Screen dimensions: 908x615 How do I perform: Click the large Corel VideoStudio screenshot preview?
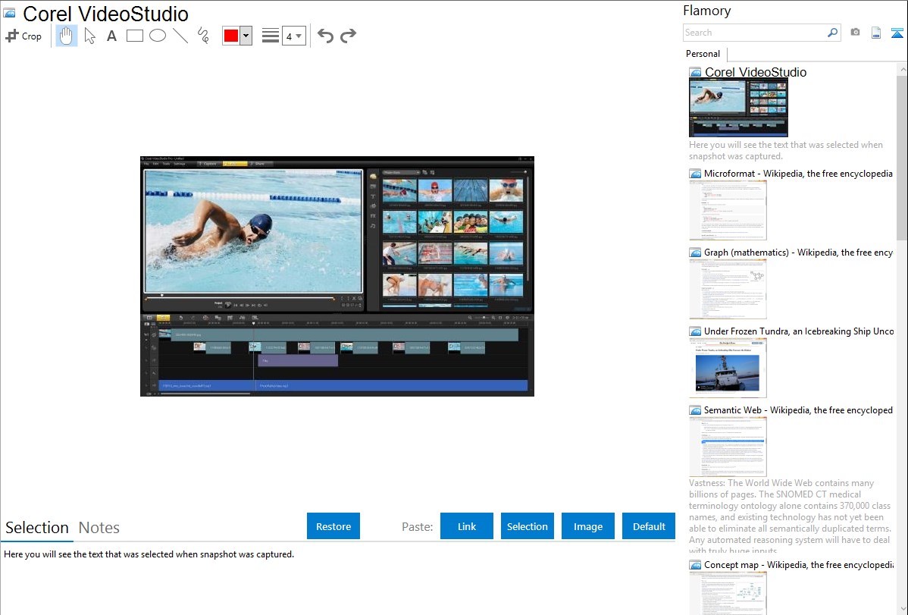tap(337, 277)
